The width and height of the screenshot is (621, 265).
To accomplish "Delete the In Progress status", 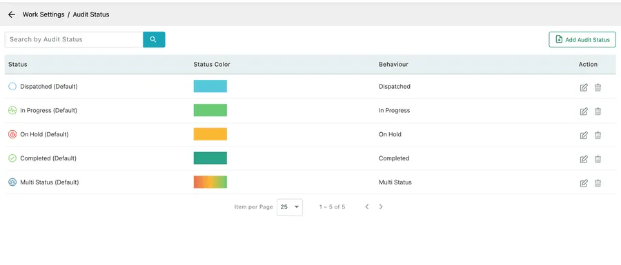I will click(x=598, y=112).
